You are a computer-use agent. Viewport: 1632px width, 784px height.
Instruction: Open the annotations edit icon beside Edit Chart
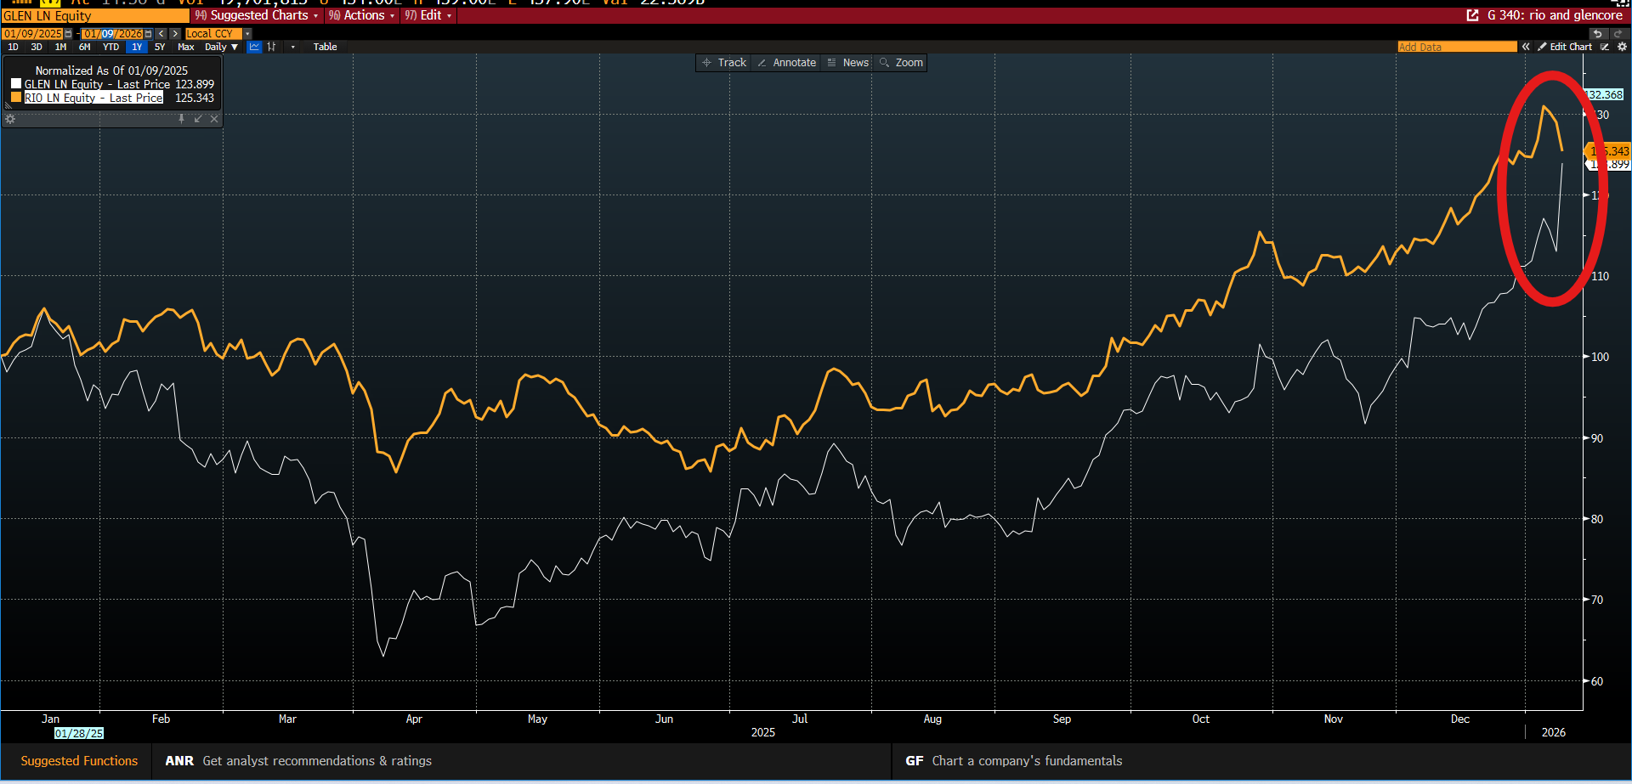pos(1605,47)
